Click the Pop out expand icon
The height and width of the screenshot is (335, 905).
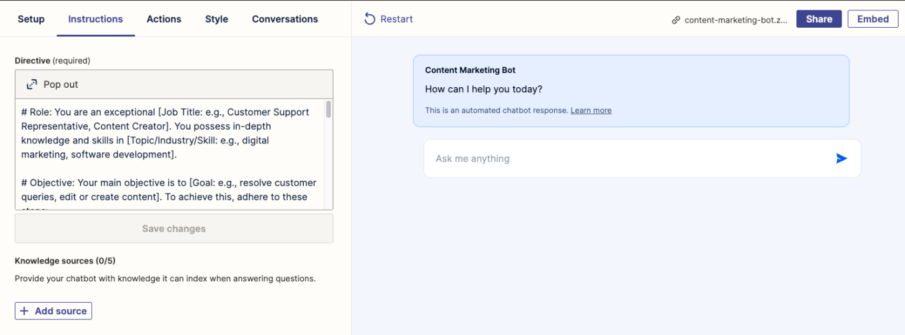pyautogui.click(x=32, y=85)
